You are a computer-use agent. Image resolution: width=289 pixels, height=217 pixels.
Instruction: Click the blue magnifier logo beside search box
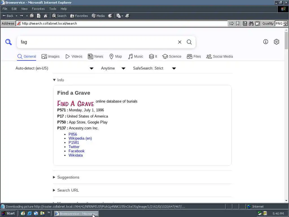pos(8,42)
